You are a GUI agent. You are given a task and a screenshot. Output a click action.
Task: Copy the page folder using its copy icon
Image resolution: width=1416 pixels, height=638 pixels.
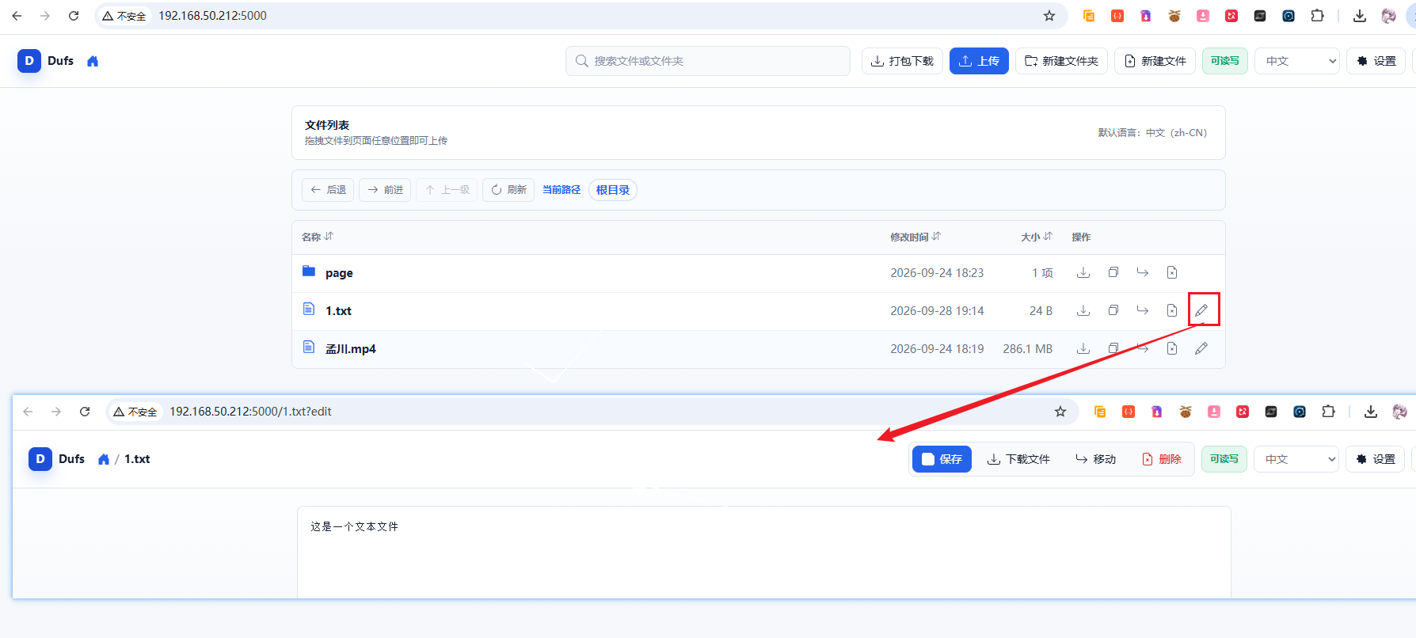click(1113, 272)
